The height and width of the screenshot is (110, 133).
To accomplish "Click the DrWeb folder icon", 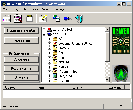I will pyautogui.click(x=55, y=48).
